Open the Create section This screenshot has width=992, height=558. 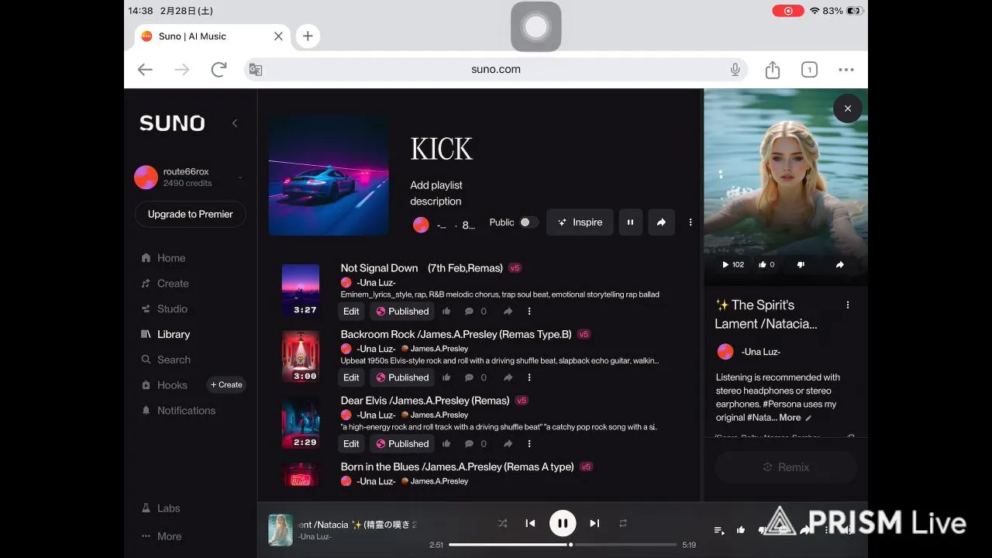(x=165, y=284)
